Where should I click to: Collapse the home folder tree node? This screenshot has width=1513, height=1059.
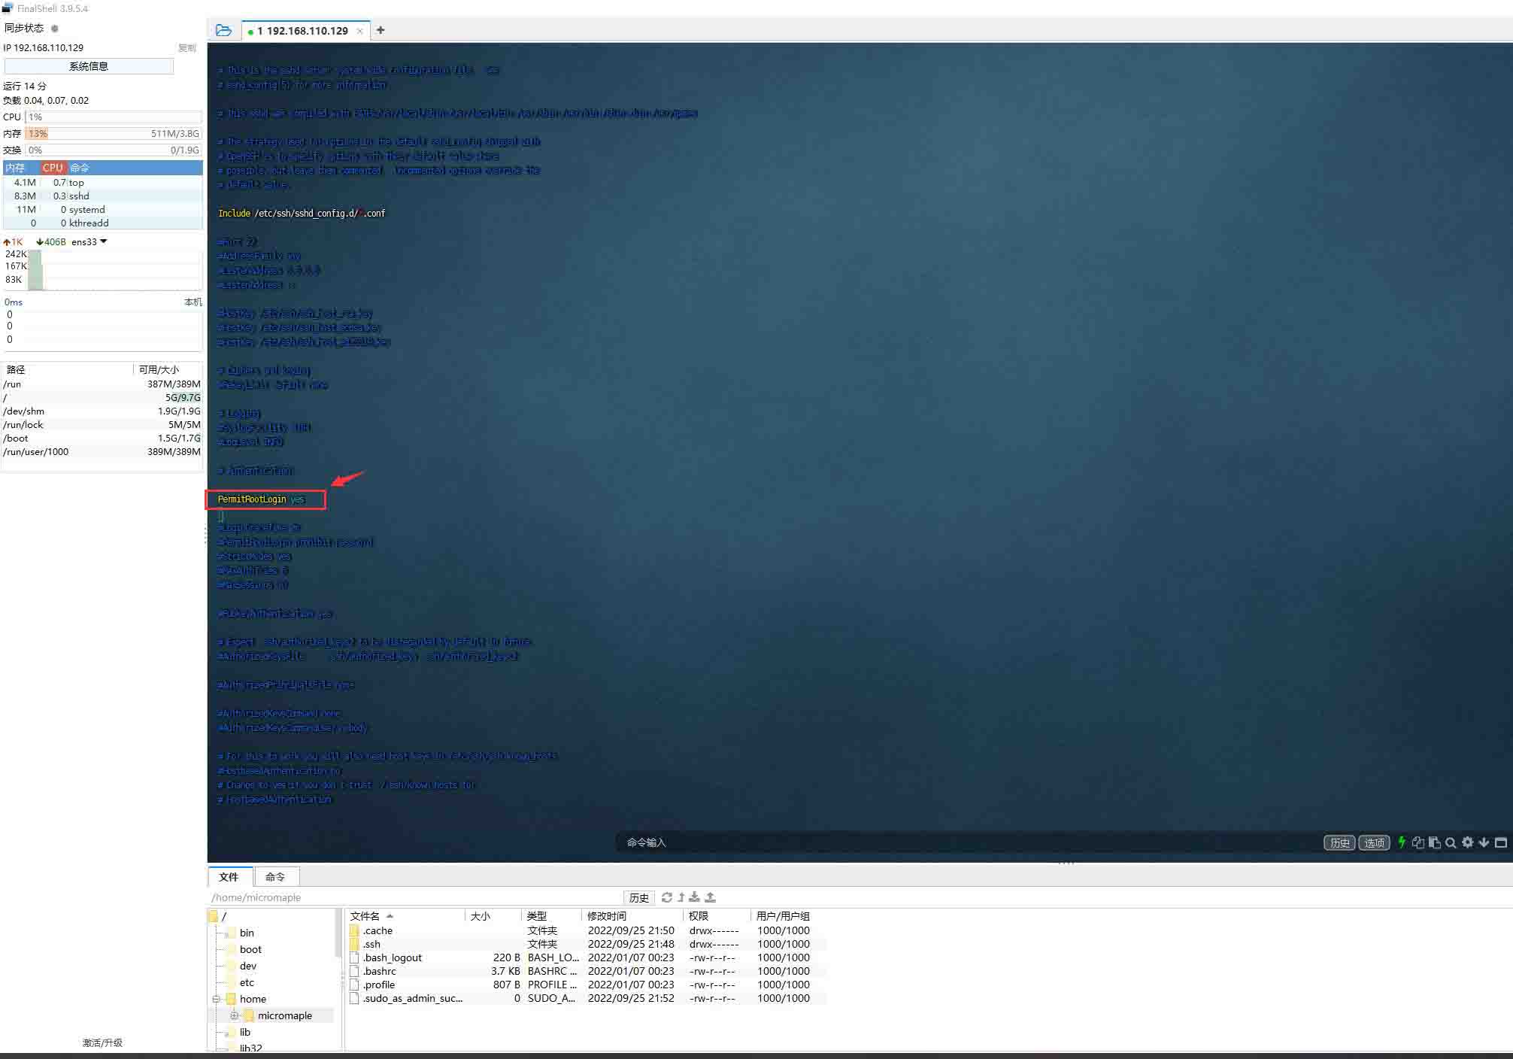(216, 999)
